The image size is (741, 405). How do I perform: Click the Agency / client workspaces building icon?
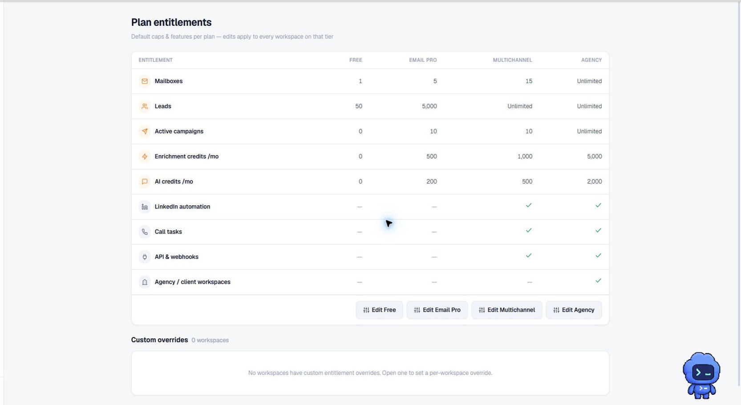coord(145,282)
